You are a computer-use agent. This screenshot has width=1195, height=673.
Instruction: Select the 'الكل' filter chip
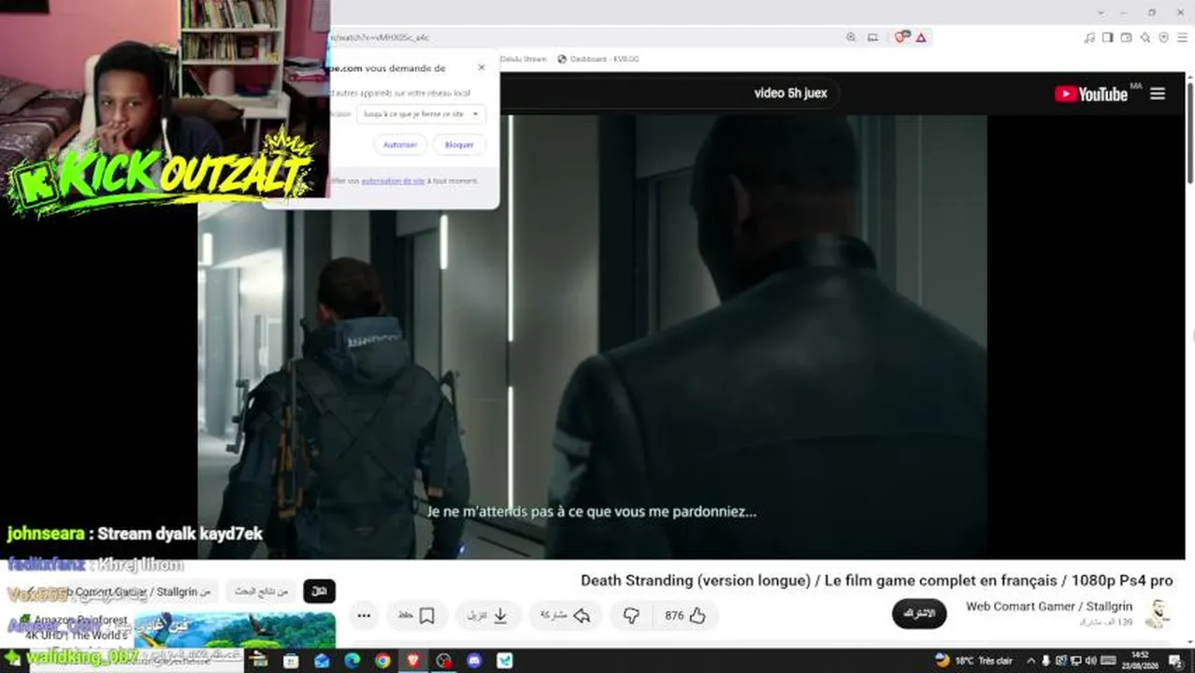tap(319, 591)
